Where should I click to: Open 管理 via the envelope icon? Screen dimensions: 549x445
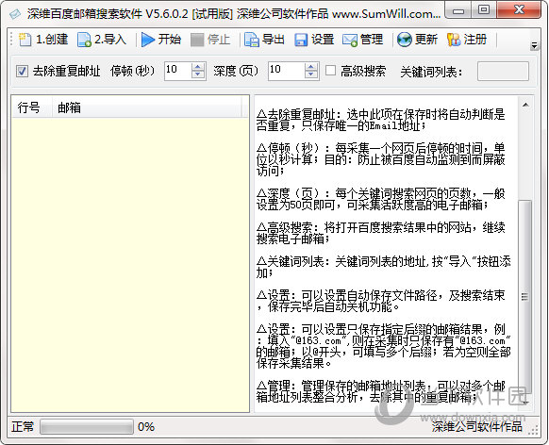pyautogui.click(x=349, y=40)
